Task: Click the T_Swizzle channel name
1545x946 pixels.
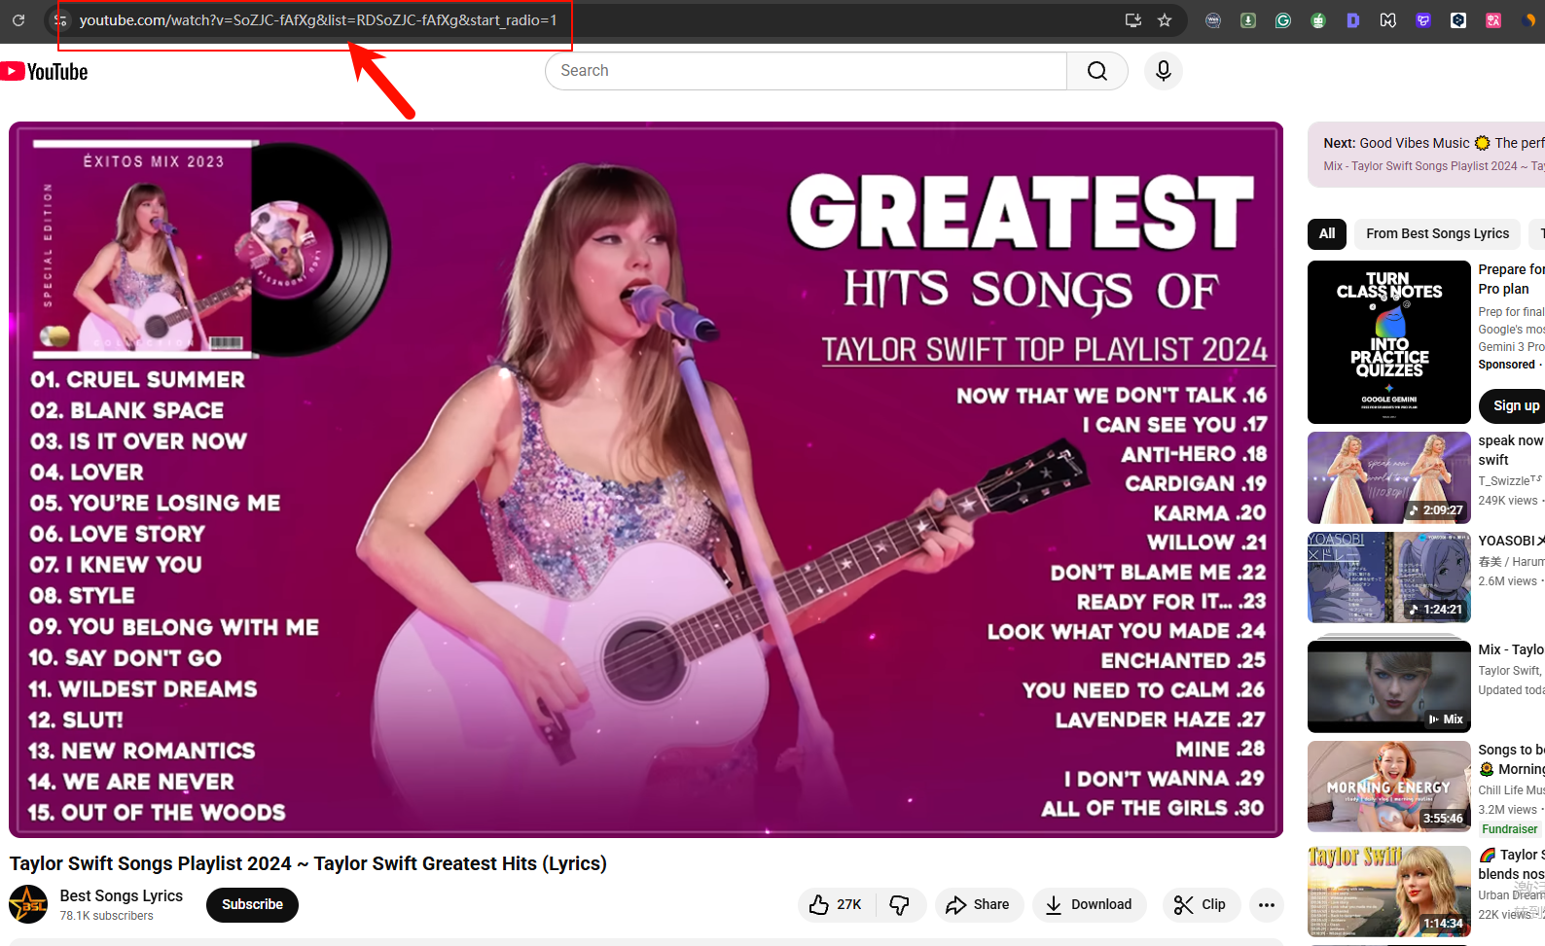Action: (1510, 480)
